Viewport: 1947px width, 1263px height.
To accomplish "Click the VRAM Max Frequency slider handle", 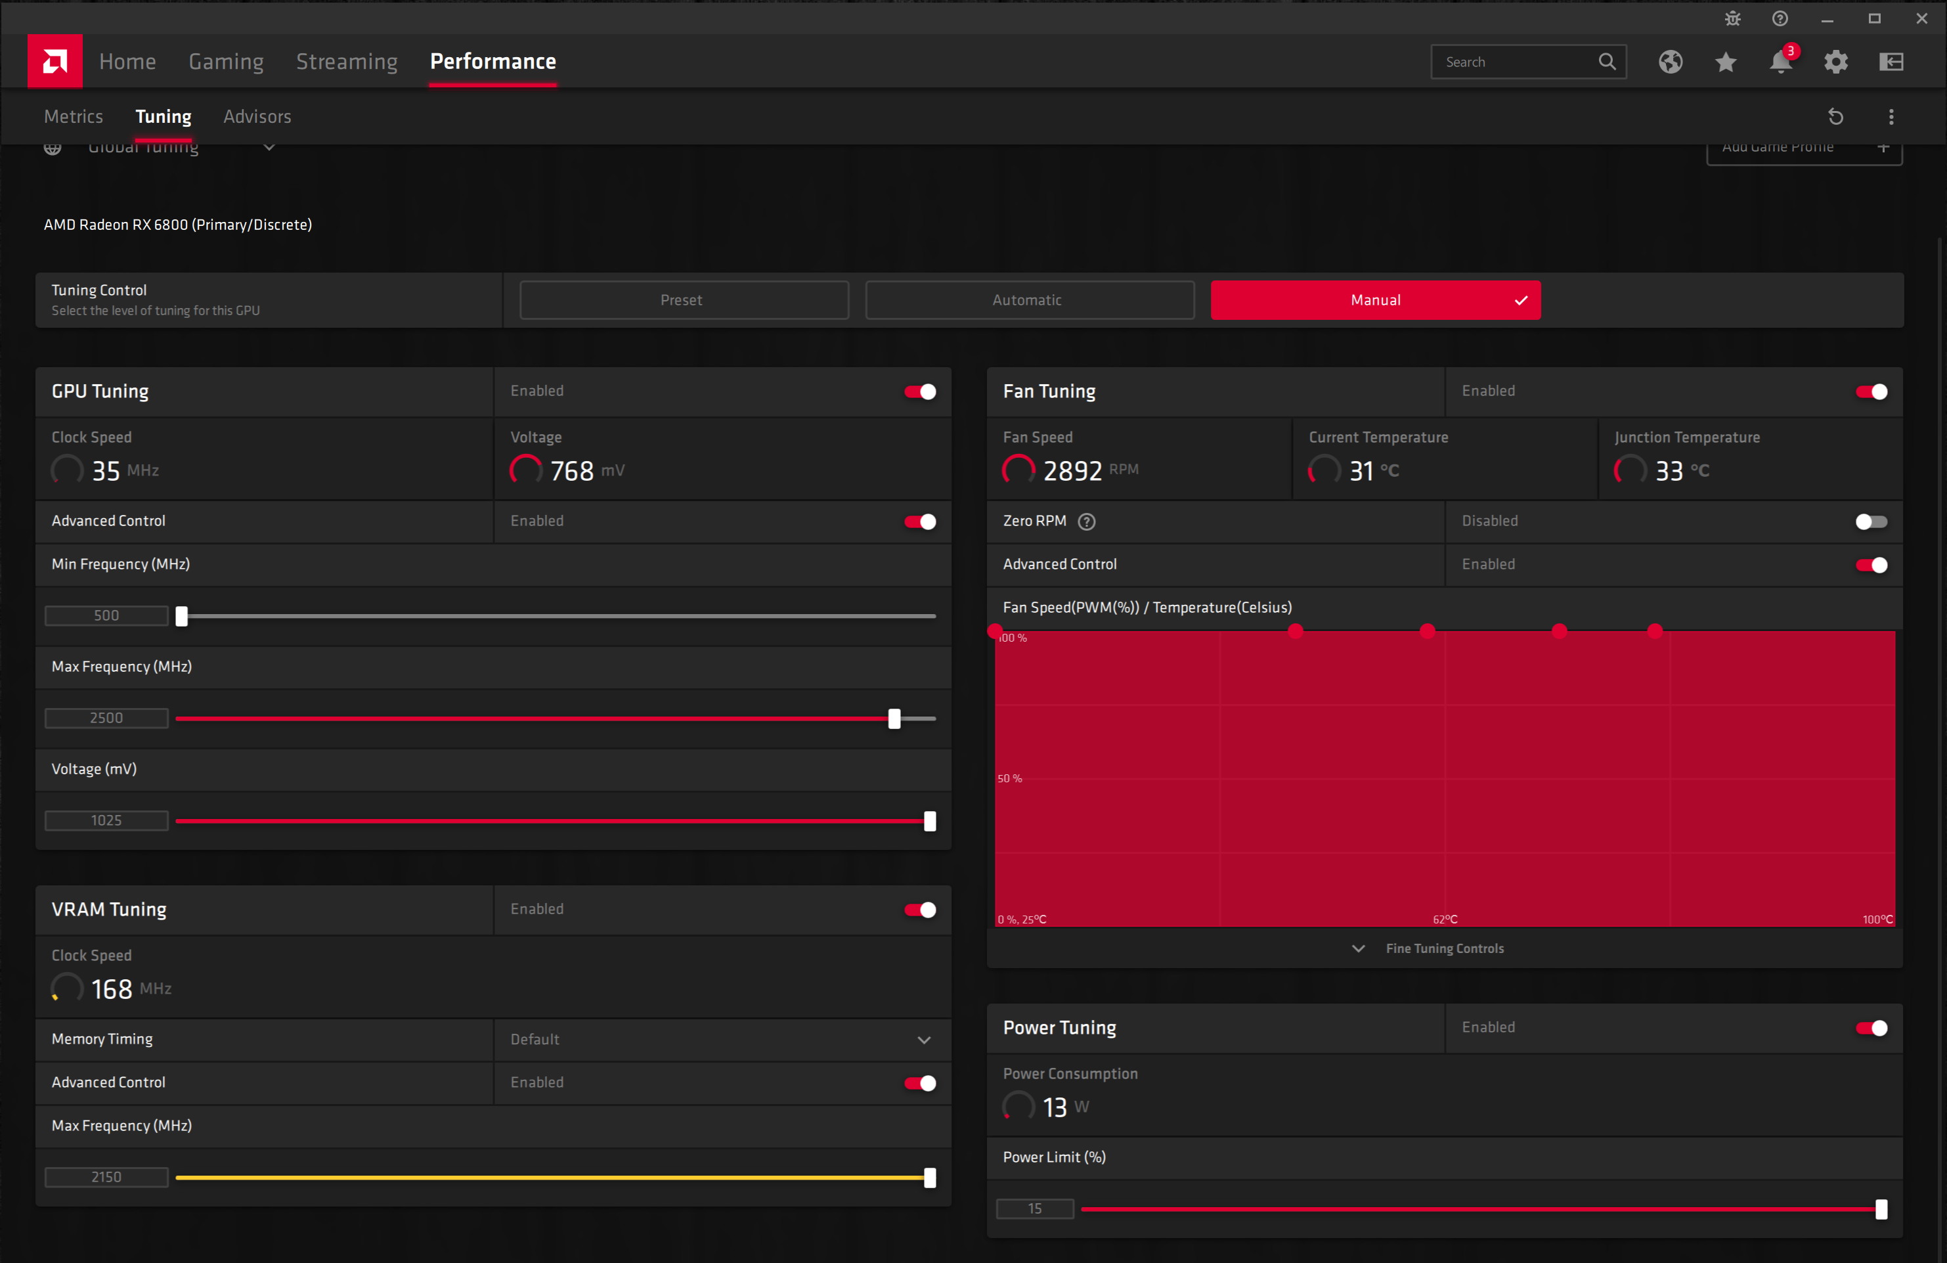I will coord(930,1177).
